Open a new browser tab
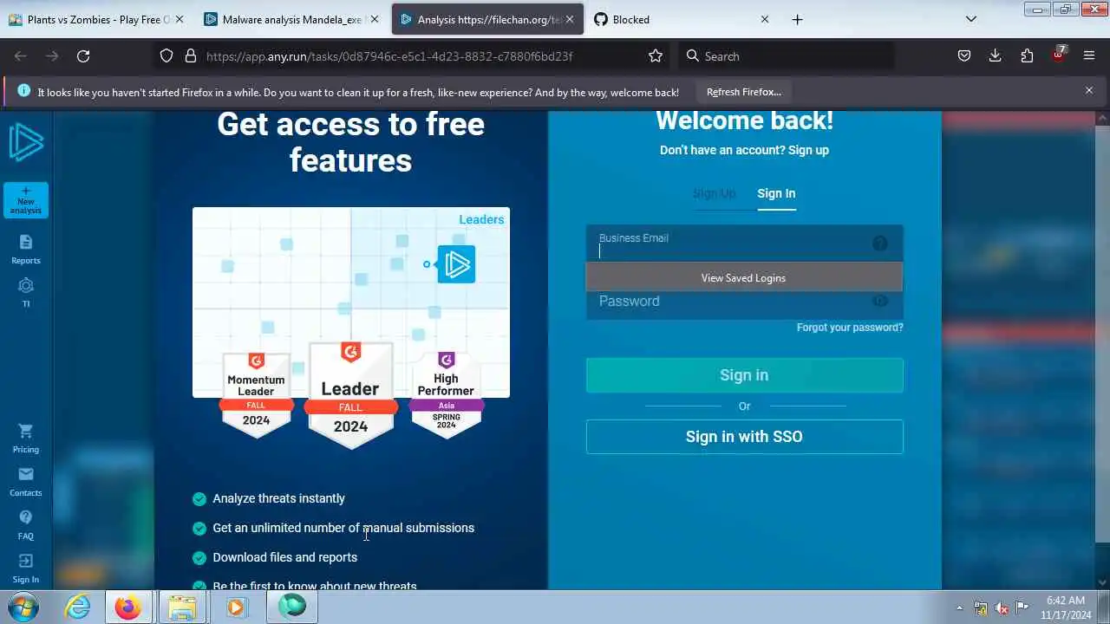1110x624 pixels. point(797,19)
